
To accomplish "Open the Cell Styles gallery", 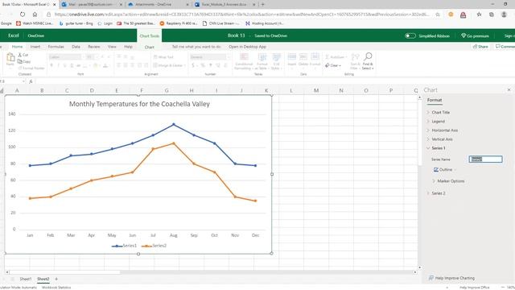I will click(x=276, y=61).
